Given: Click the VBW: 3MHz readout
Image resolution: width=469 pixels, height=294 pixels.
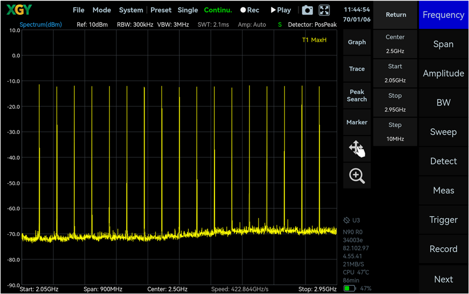Looking at the screenshot, I should (173, 25).
